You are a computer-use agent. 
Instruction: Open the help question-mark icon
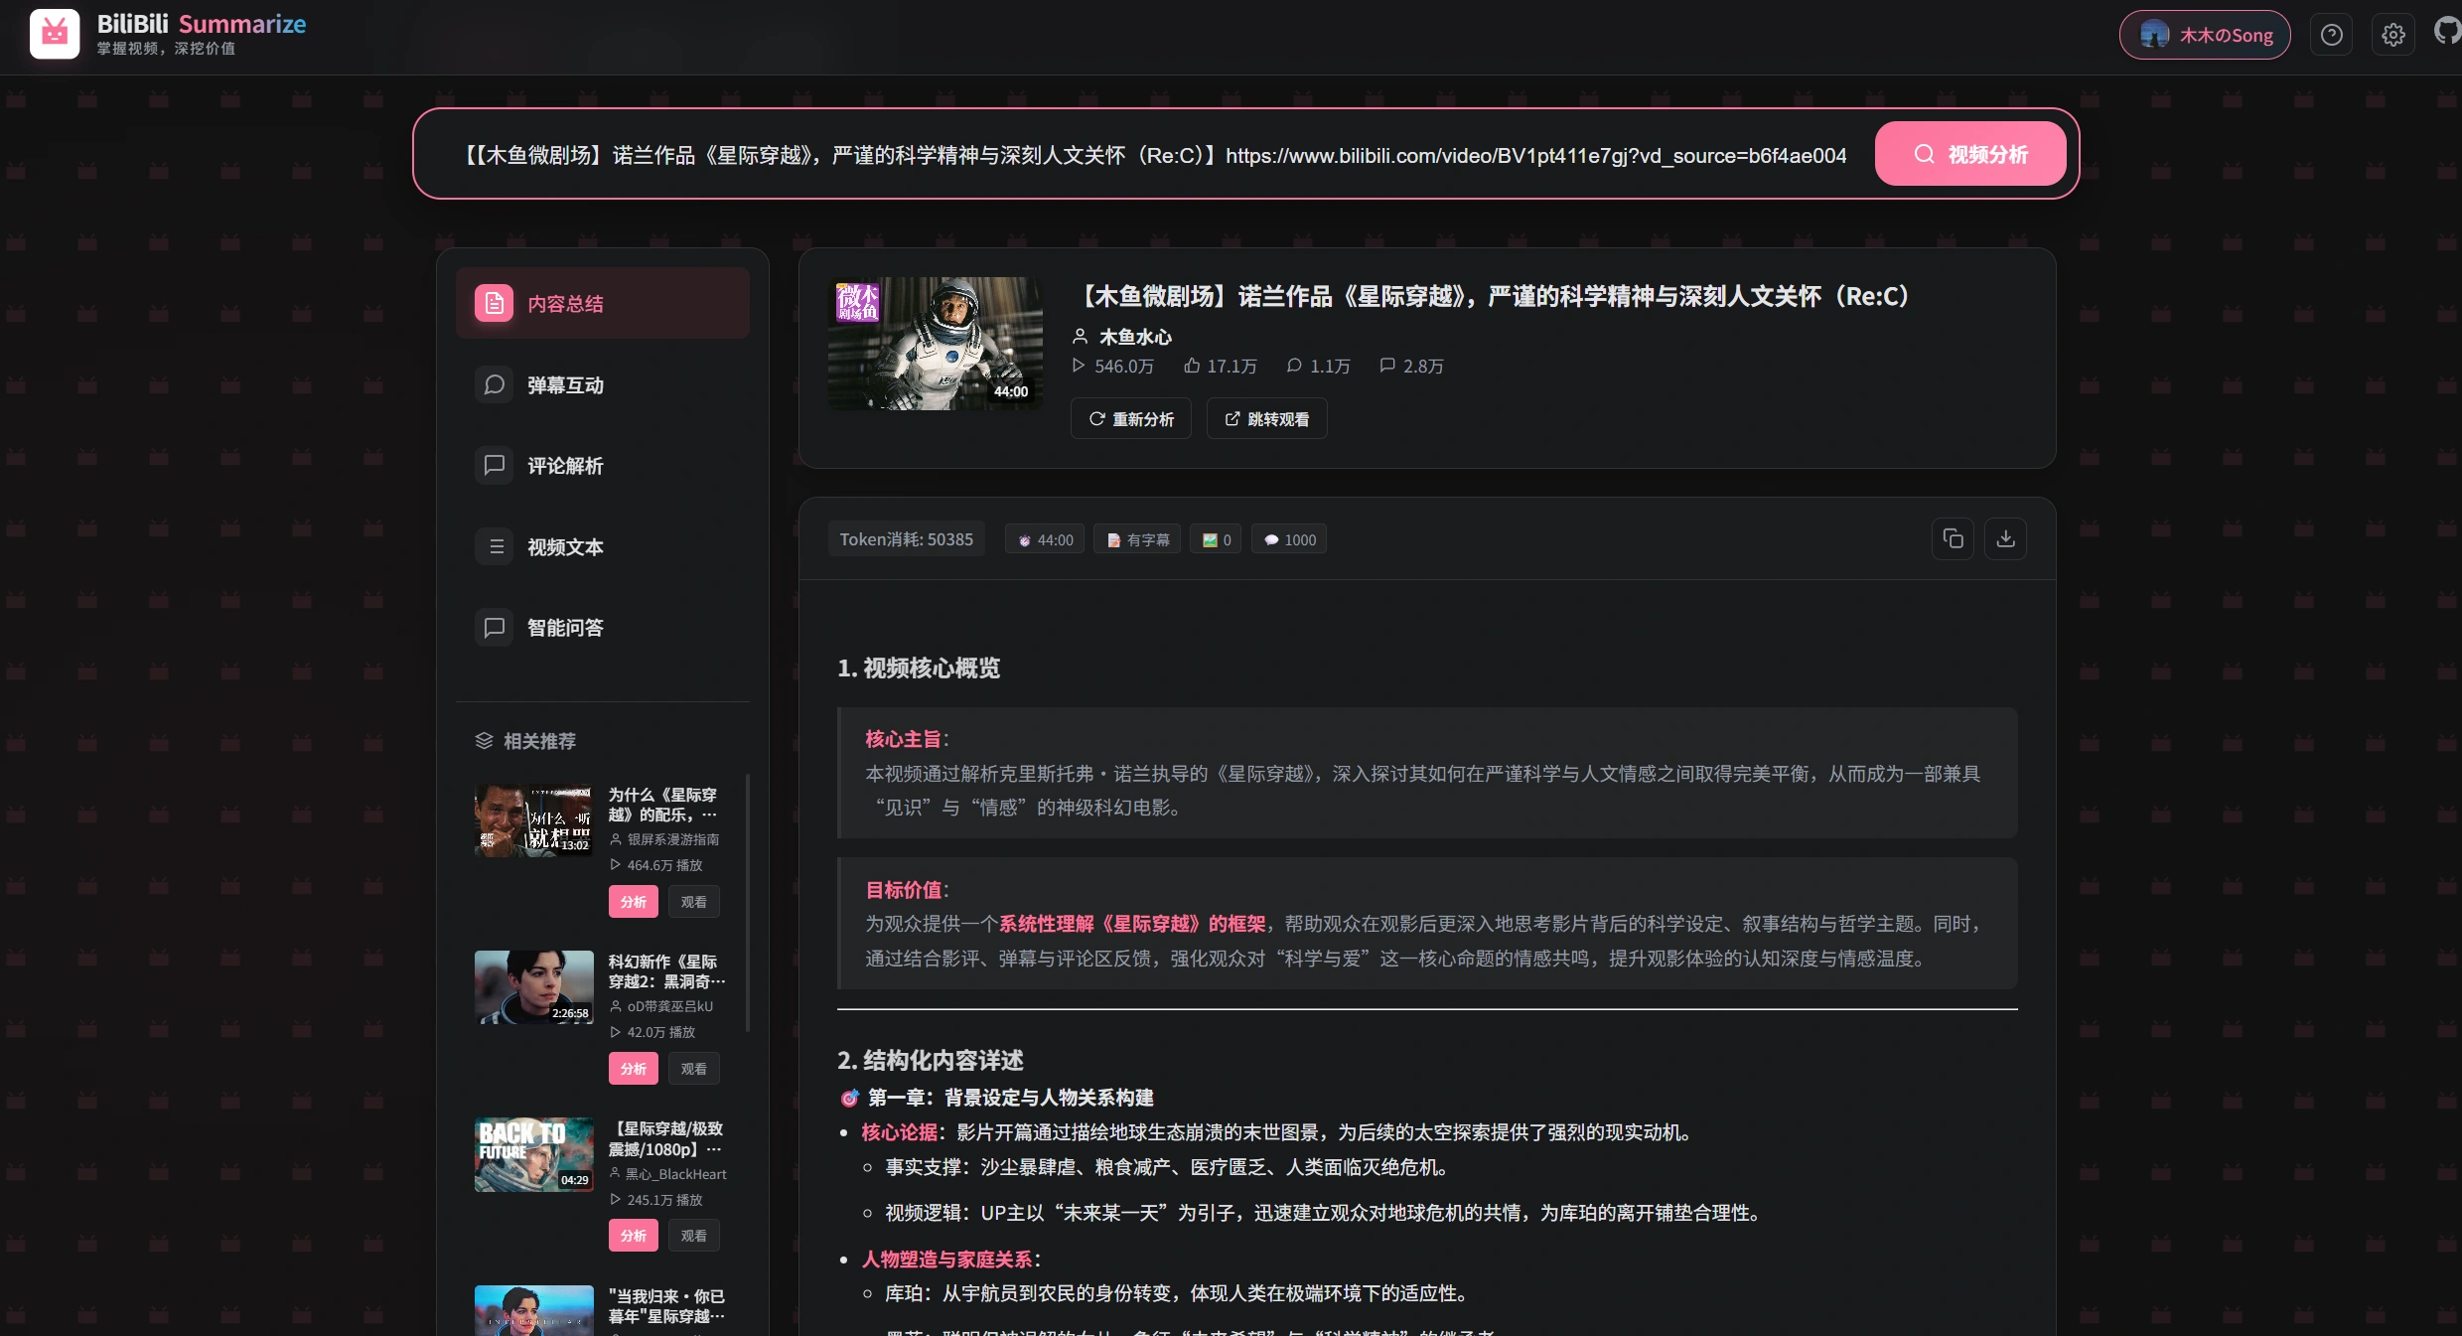coord(2331,35)
